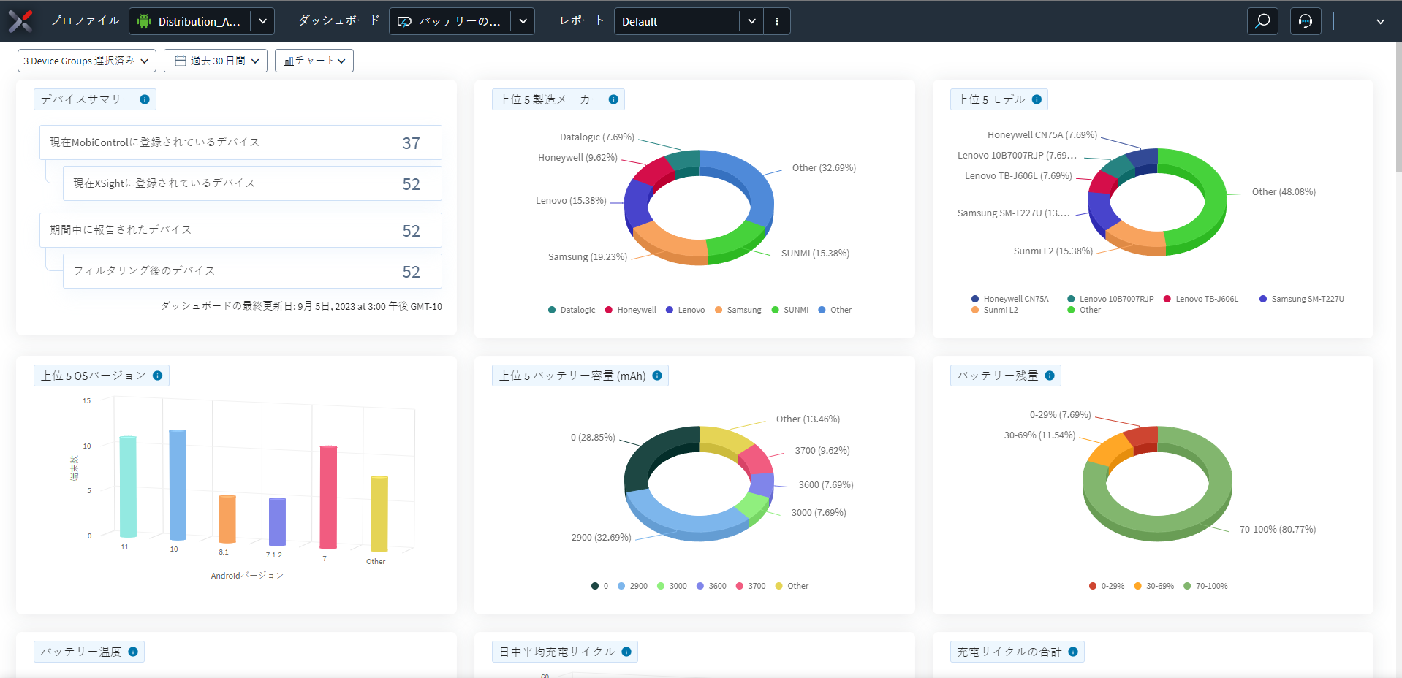The width and height of the screenshot is (1402, 678).
Task: Open the support headset icon
Action: [x=1306, y=21]
